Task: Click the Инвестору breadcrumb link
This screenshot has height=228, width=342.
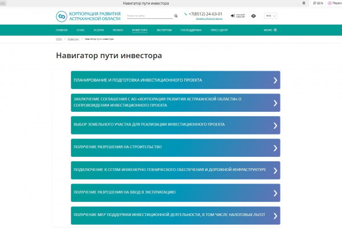Action: (74, 39)
